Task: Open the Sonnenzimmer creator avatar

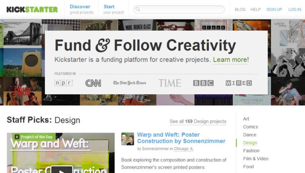Action: coord(127,139)
